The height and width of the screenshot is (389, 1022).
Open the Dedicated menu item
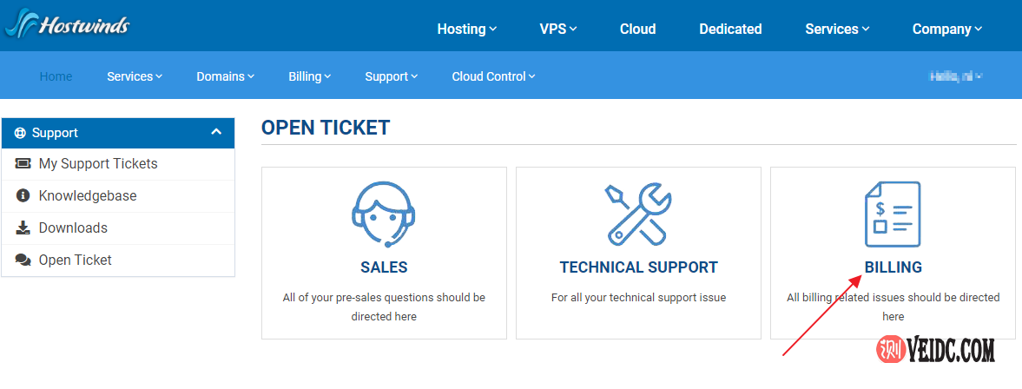click(x=730, y=29)
